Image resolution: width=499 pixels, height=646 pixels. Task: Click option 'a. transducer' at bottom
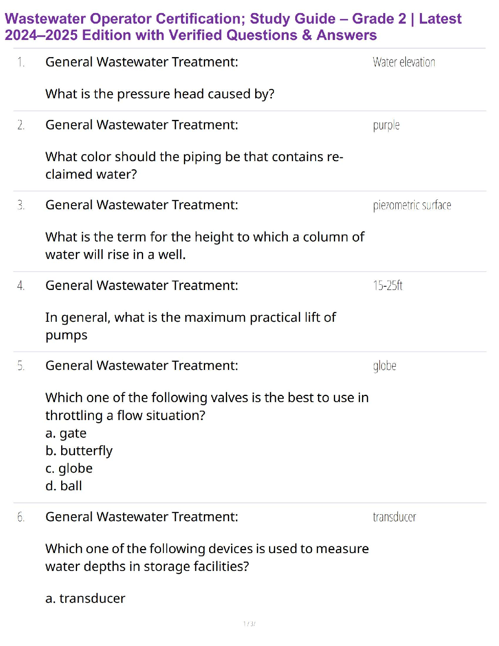coord(85,598)
